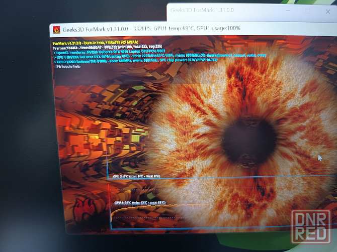Click the GPU 1 temperature graph label
337x252 pixels.
pyautogui.click(x=139, y=203)
